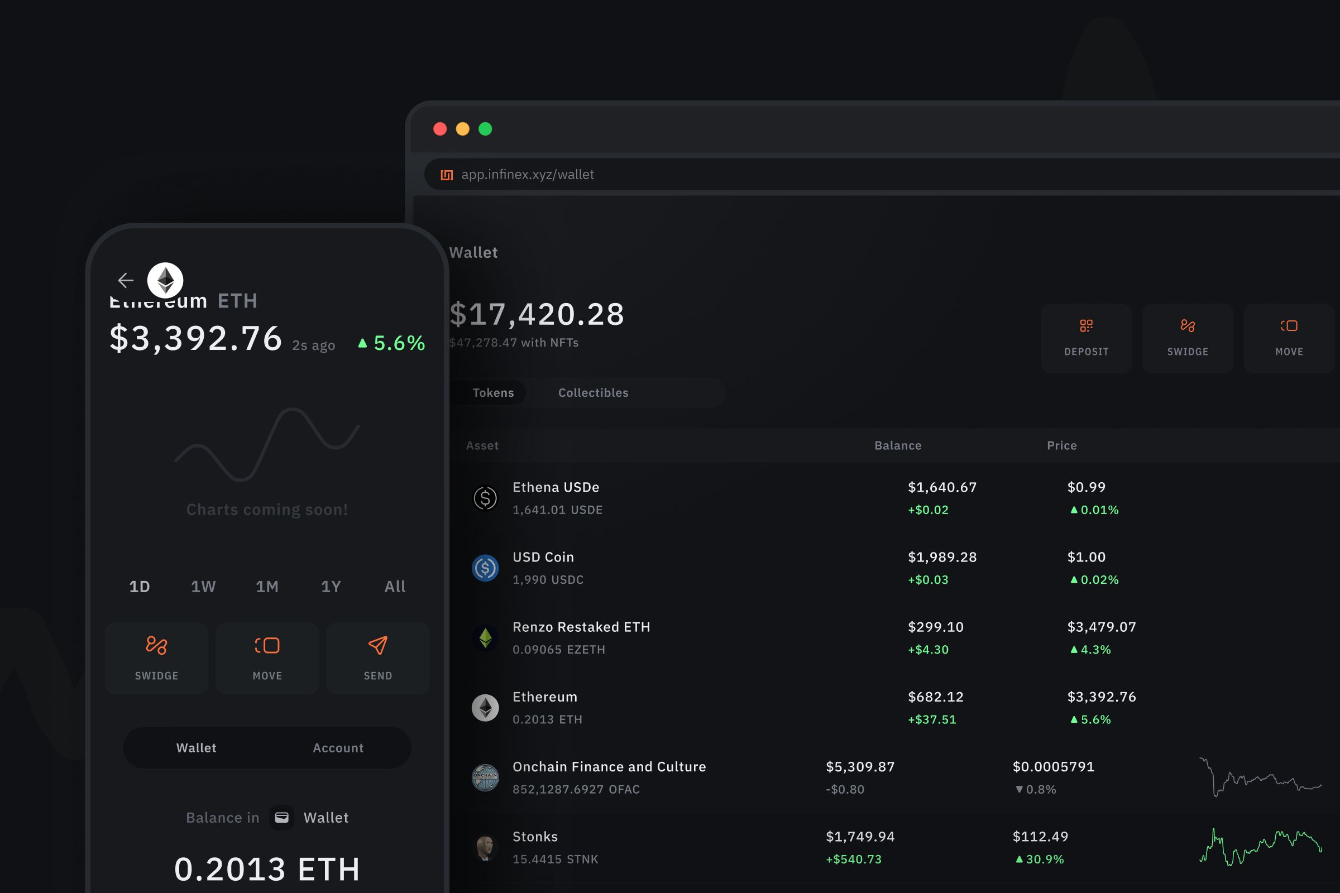
Task: Open Move from desktop wallet actions
Action: click(x=1289, y=338)
